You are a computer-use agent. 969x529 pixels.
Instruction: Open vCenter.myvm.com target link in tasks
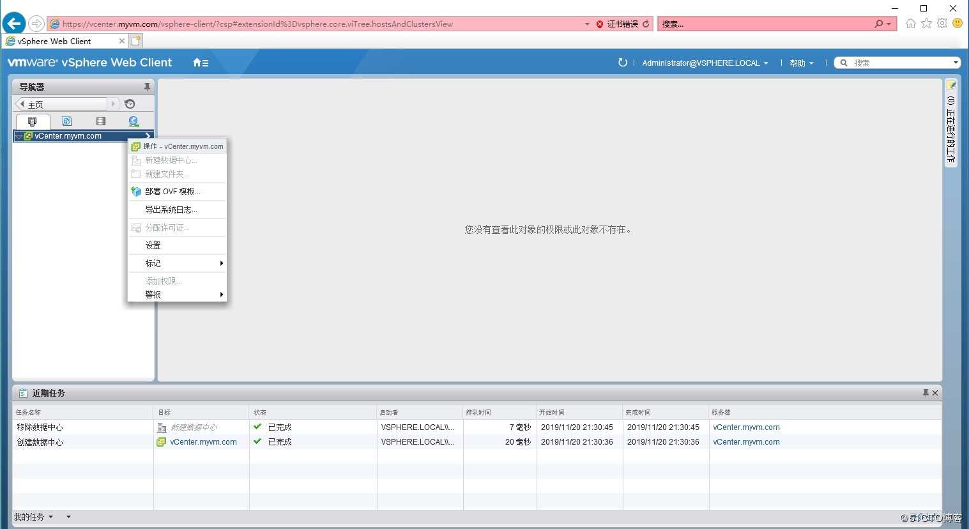[203, 442]
